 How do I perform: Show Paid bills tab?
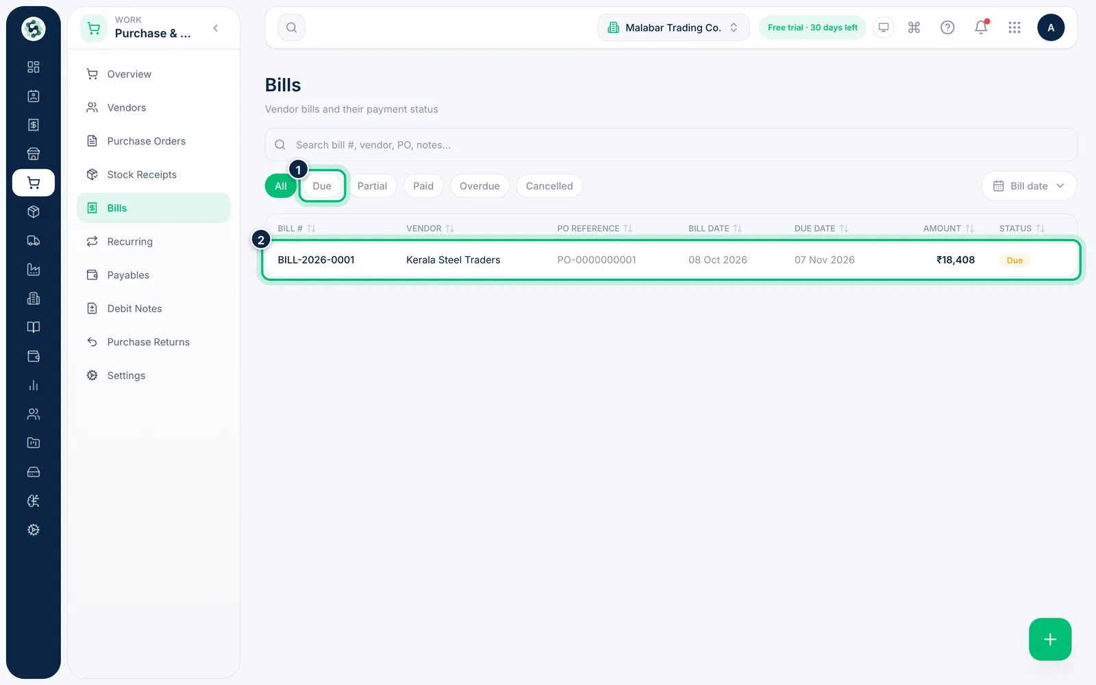point(423,186)
